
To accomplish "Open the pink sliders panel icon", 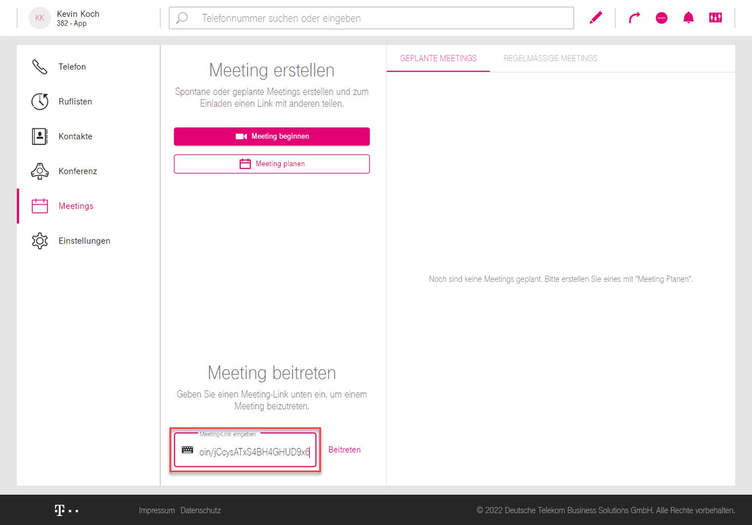I will click(715, 18).
